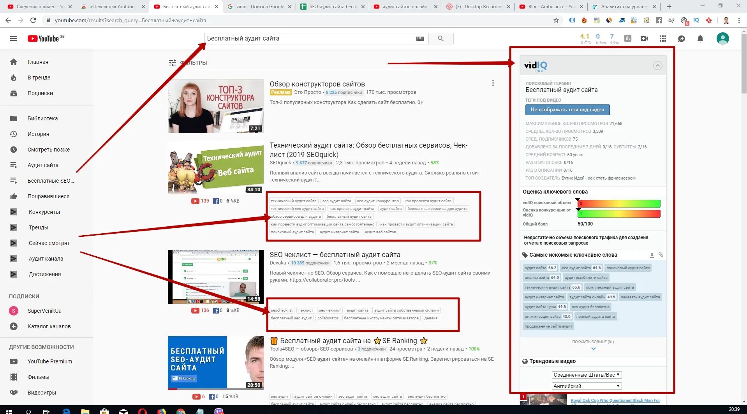Open the YouTube apps grid
This screenshot has height=414, width=747.
tap(663, 39)
